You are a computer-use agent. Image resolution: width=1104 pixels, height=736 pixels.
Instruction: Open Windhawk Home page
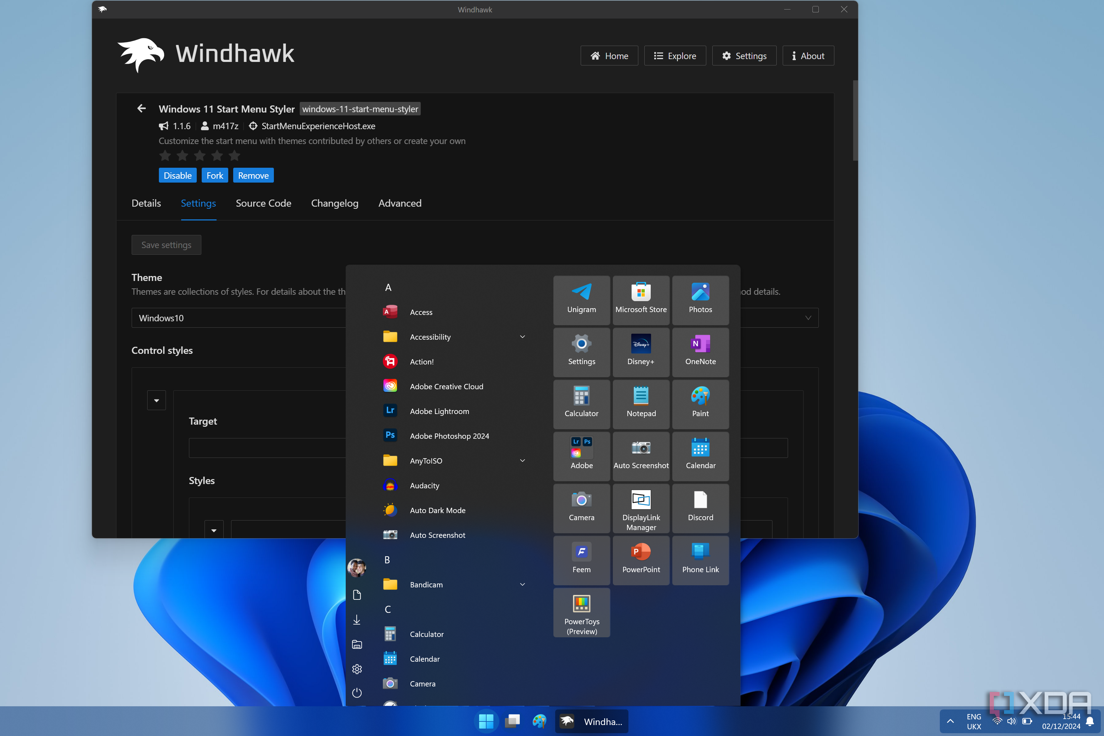(609, 56)
